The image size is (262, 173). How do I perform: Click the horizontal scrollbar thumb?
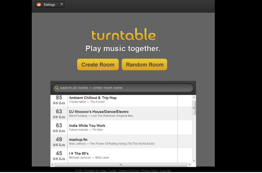point(121,165)
